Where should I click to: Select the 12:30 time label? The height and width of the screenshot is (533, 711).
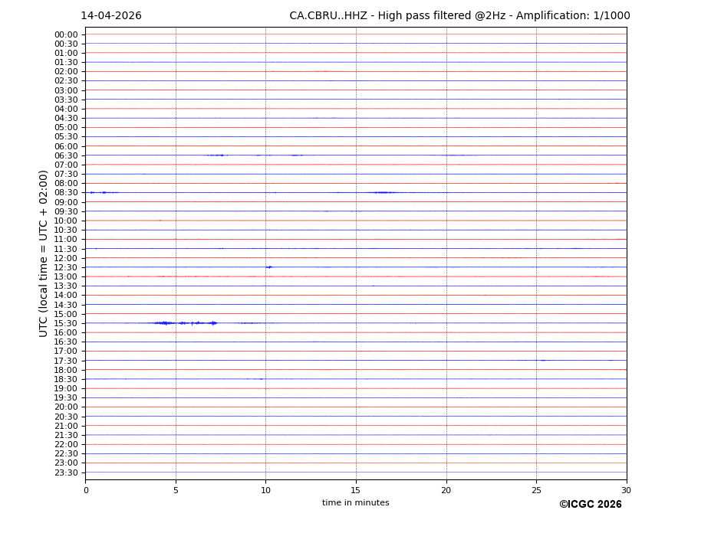(65, 267)
